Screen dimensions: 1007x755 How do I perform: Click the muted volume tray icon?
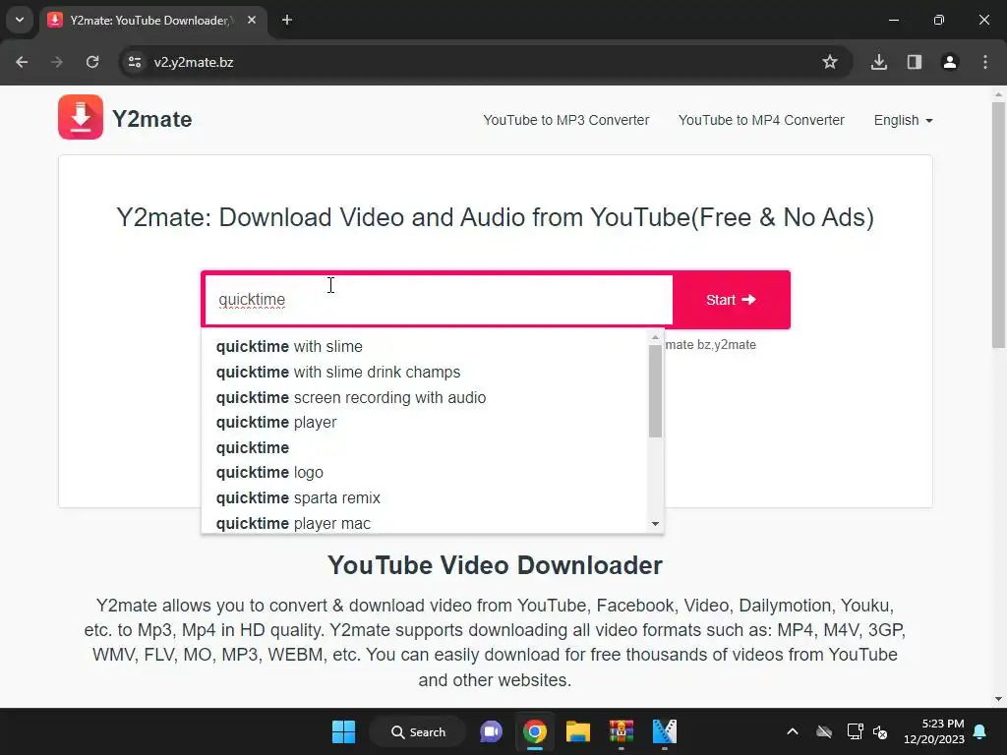coord(880,731)
